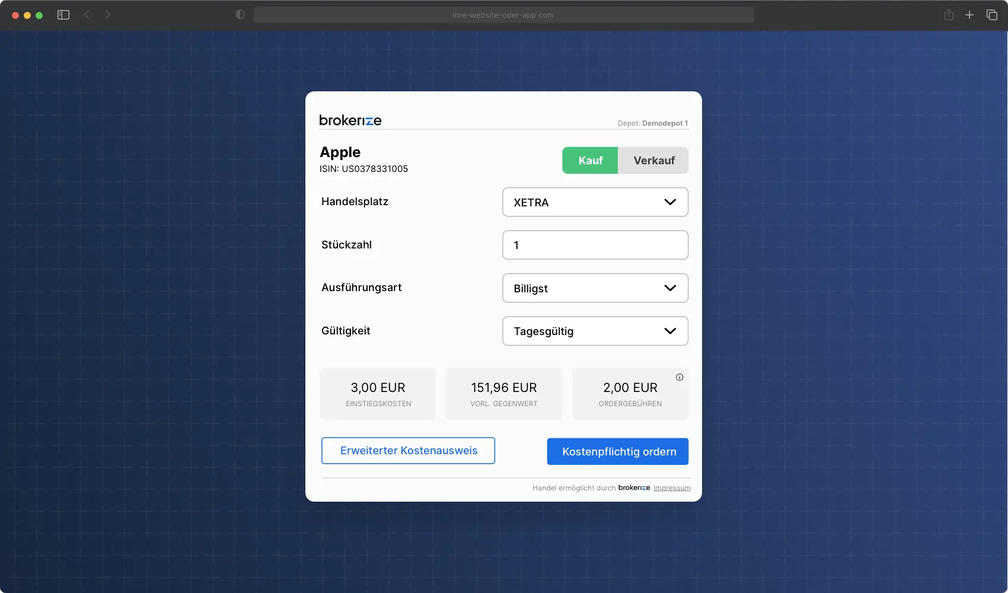Open the privacy shield report icon
The image size is (1008, 593).
click(240, 15)
